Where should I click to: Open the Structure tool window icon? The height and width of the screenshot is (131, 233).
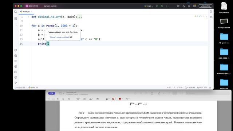pos(16,19)
